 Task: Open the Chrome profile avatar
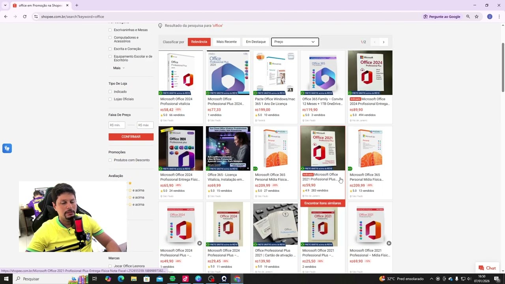(x=490, y=17)
